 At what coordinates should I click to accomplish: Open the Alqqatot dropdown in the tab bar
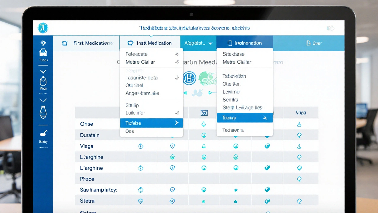pyautogui.click(x=198, y=43)
